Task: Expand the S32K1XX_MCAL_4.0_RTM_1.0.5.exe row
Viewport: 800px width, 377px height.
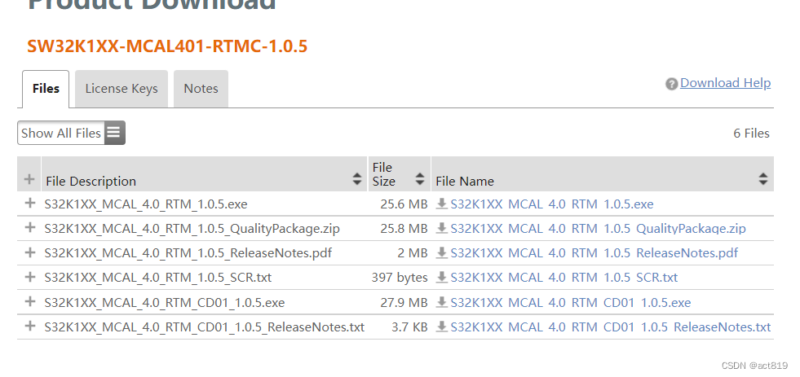Action: pos(30,204)
